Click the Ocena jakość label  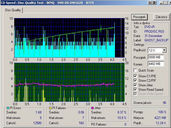pyautogui.click(x=143, y=103)
